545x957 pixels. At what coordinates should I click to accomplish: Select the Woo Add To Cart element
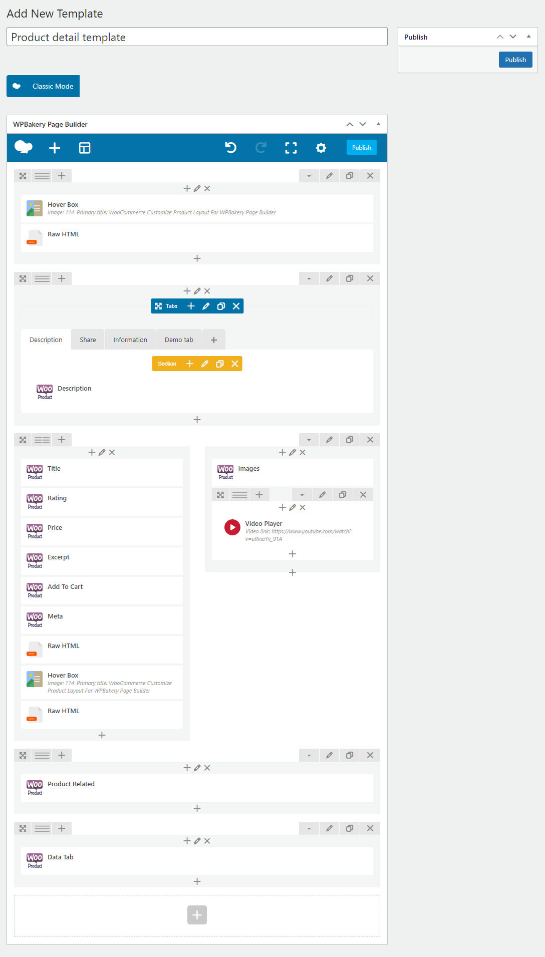[x=102, y=590]
